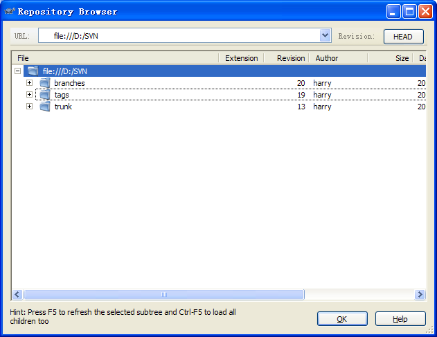Click the HEAD revision button

click(x=403, y=37)
